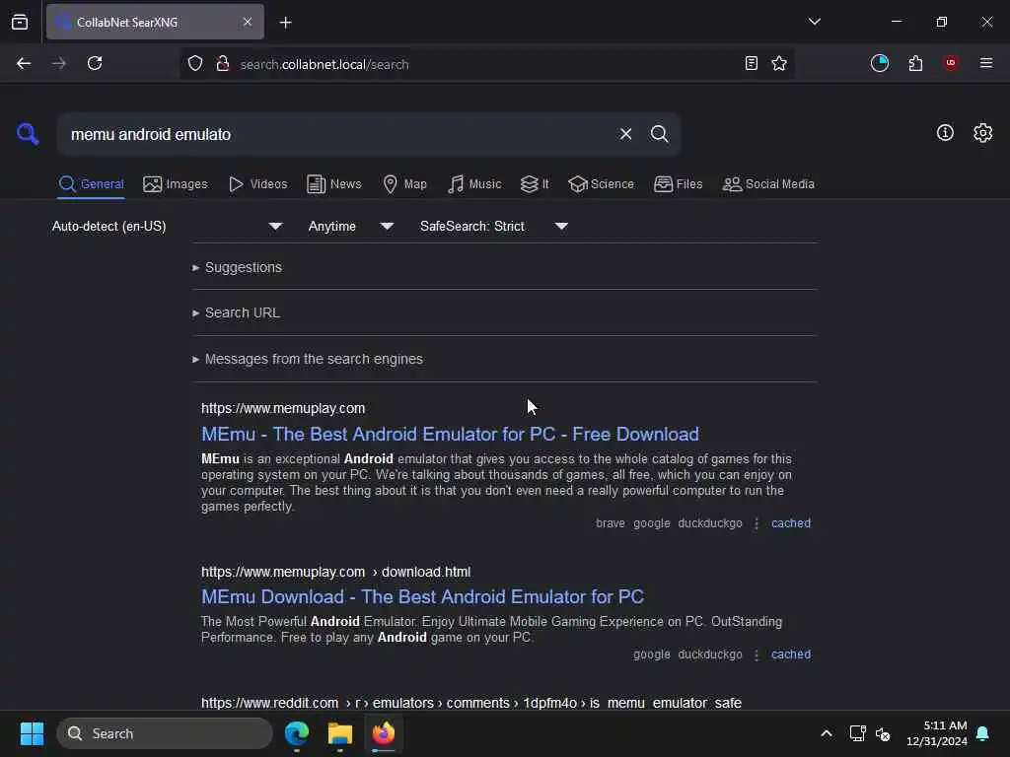Open MEmu Best Android Emulator result
Screen dimensions: 1010x757
pyautogui.click(x=450, y=434)
